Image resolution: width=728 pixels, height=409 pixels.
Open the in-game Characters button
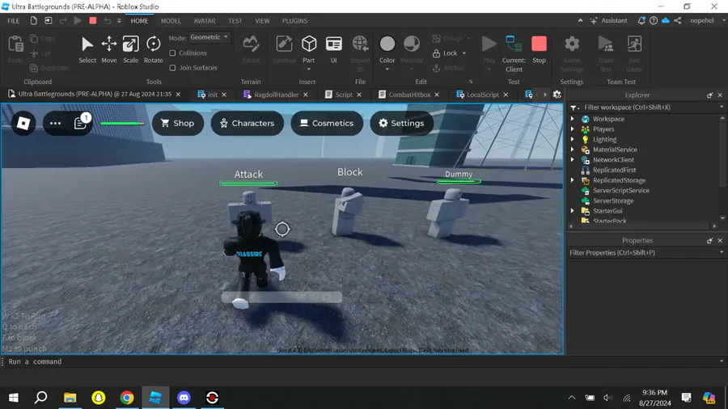(248, 123)
